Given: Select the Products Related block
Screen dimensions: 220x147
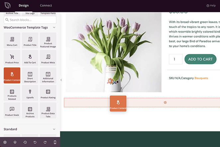Looking at the screenshot, I should point(12,93).
